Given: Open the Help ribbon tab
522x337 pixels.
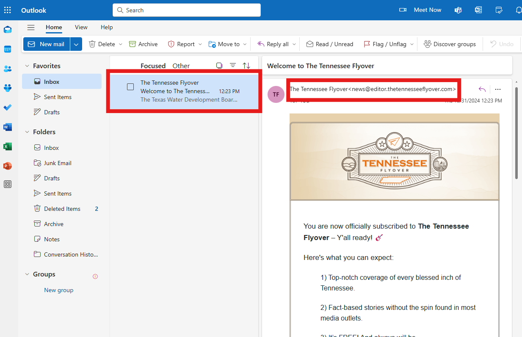Looking at the screenshot, I should (107, 27).
